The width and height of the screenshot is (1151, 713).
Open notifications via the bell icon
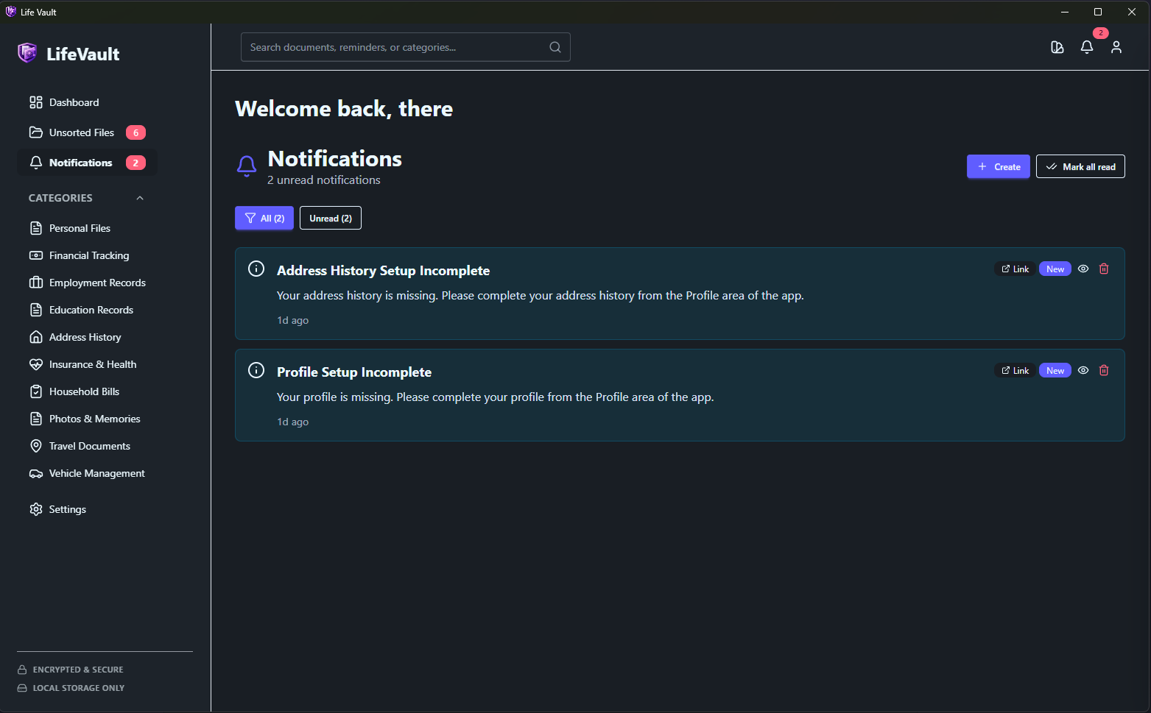point(1087,47)
